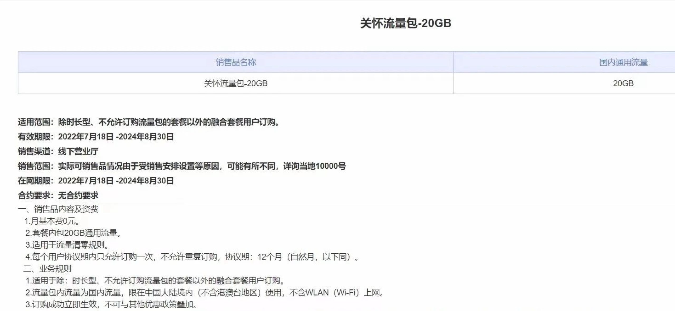Click the 适用范围 line about 融合套餐用户订购
The image size is (675, 311).
click(149, 122)
